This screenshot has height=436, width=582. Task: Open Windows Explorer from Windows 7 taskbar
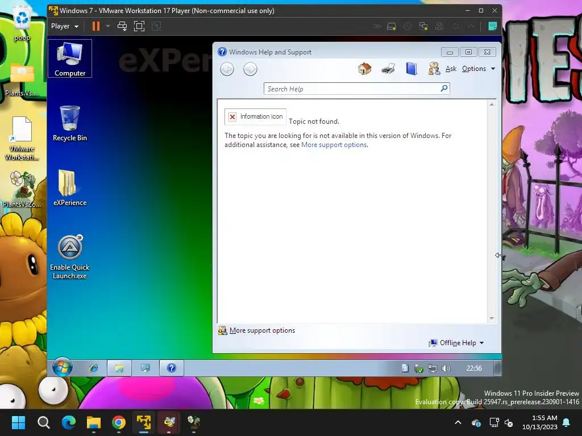pyautogui.click(x=119, y=368)
